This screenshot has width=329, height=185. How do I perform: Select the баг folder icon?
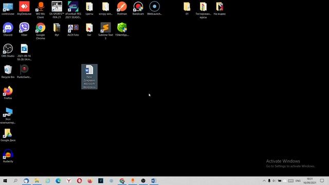pos(89,30)
